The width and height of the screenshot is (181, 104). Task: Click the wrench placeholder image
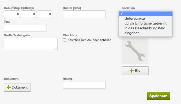135,51
